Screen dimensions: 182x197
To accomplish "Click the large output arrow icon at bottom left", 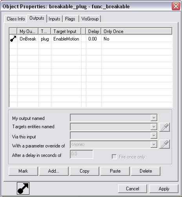I will point(23,188).
